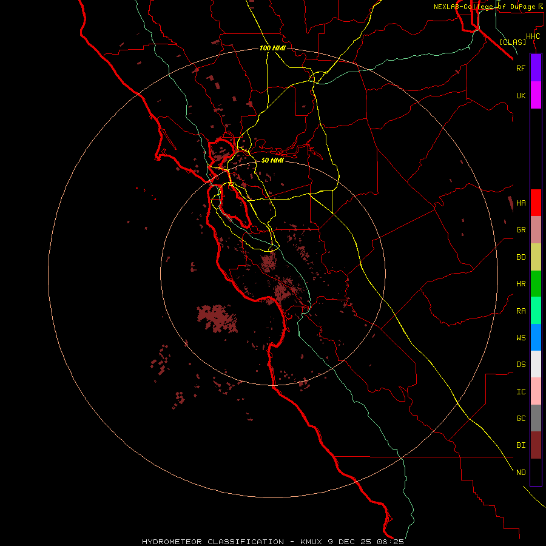Click the purple RF legend color swatch
The image size is (546, 546).
[x=536, y=68]
